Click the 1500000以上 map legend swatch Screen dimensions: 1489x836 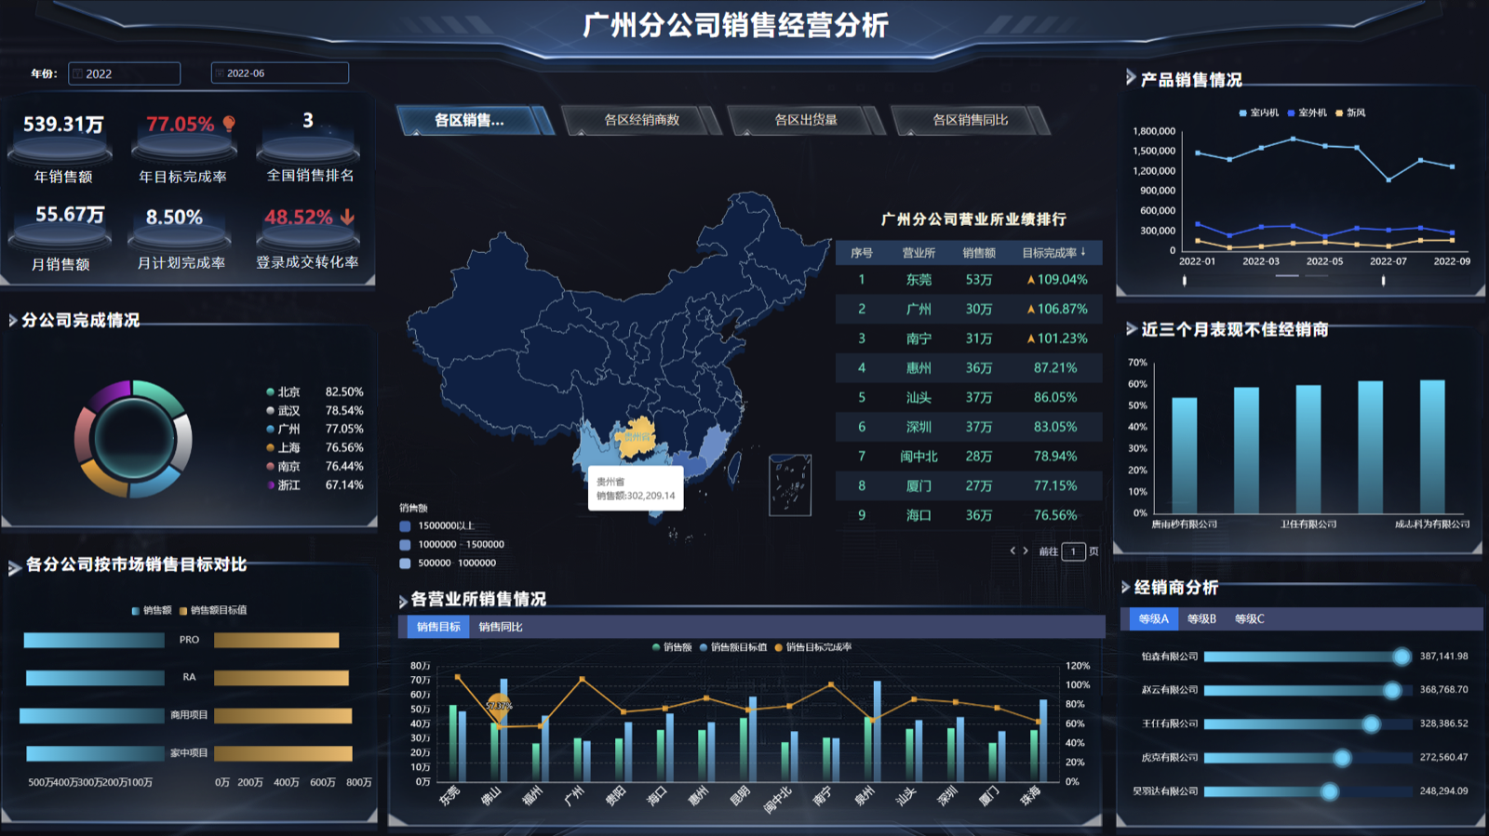tap(405, 525)
